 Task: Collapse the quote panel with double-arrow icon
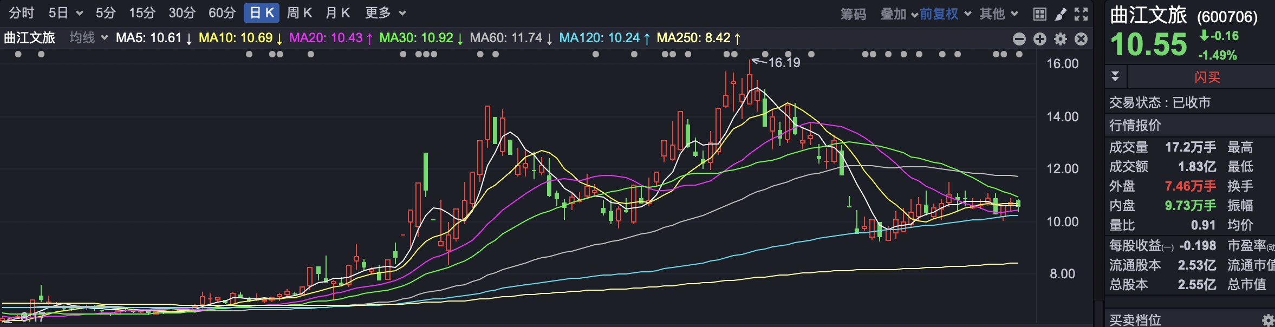1115,77
